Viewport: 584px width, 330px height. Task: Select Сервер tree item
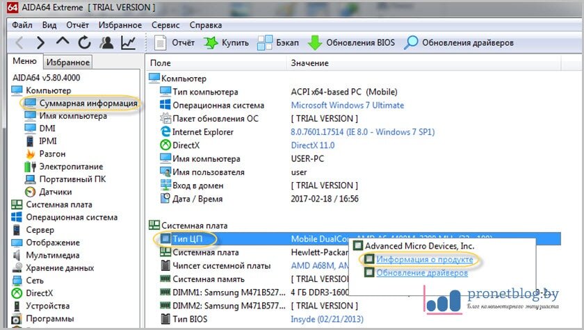click(x=33, y=229)
